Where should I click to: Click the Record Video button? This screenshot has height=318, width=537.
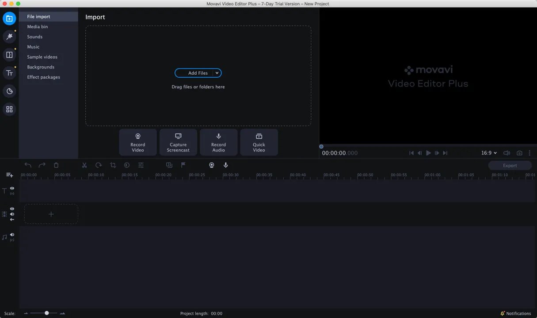click(x=138, y=142)
